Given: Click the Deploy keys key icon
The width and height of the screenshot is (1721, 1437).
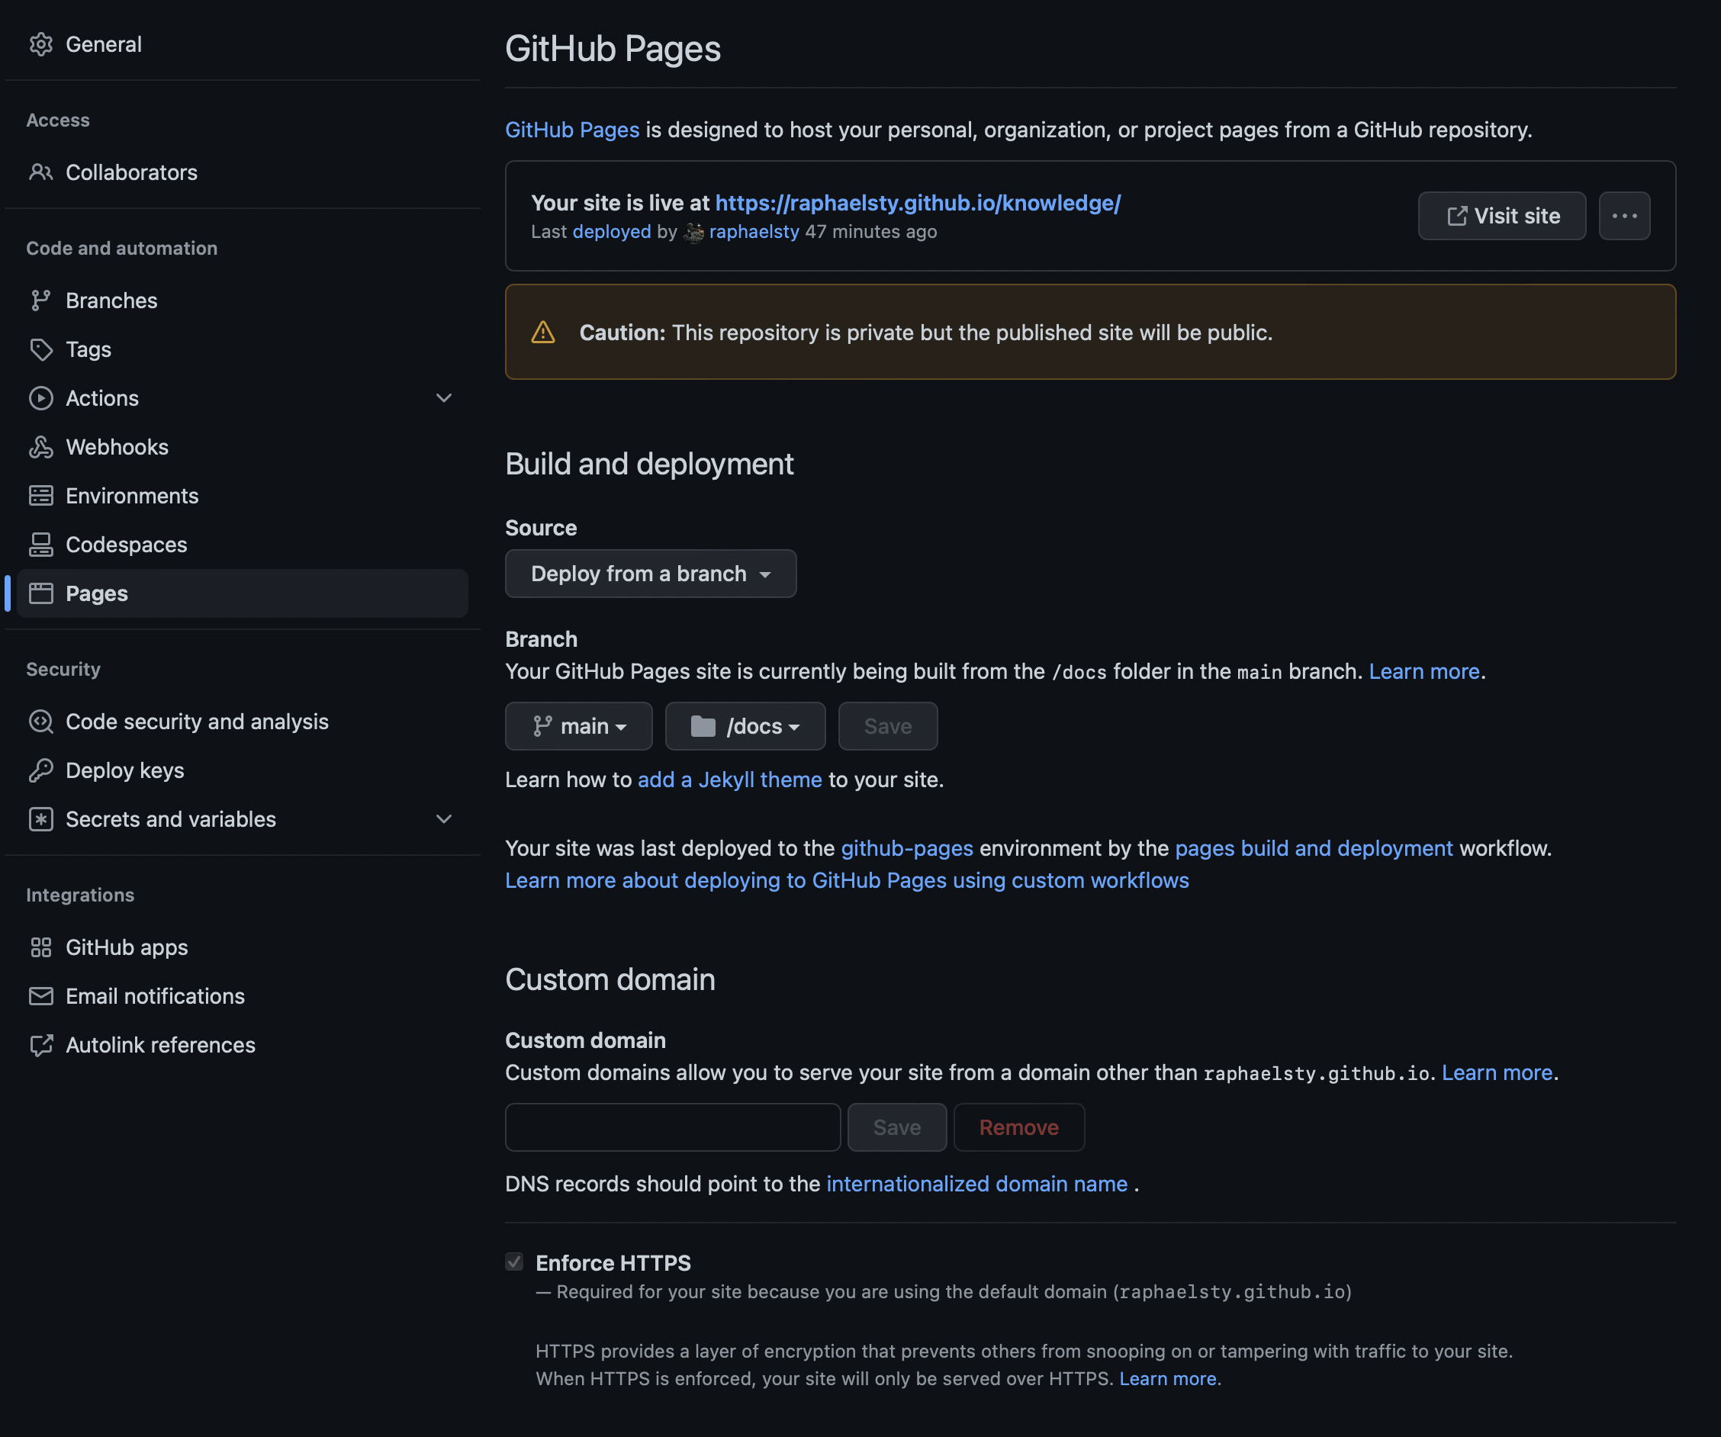Looking at the screenshot, I should (41, 770).
